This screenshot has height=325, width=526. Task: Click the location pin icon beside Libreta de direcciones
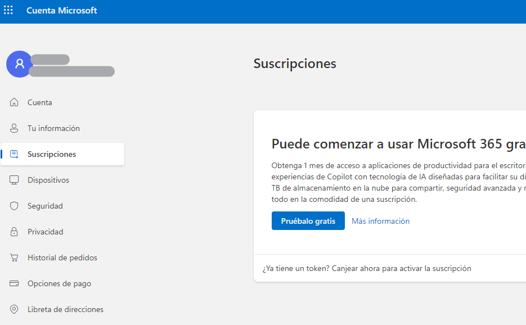tap(14, 309)
